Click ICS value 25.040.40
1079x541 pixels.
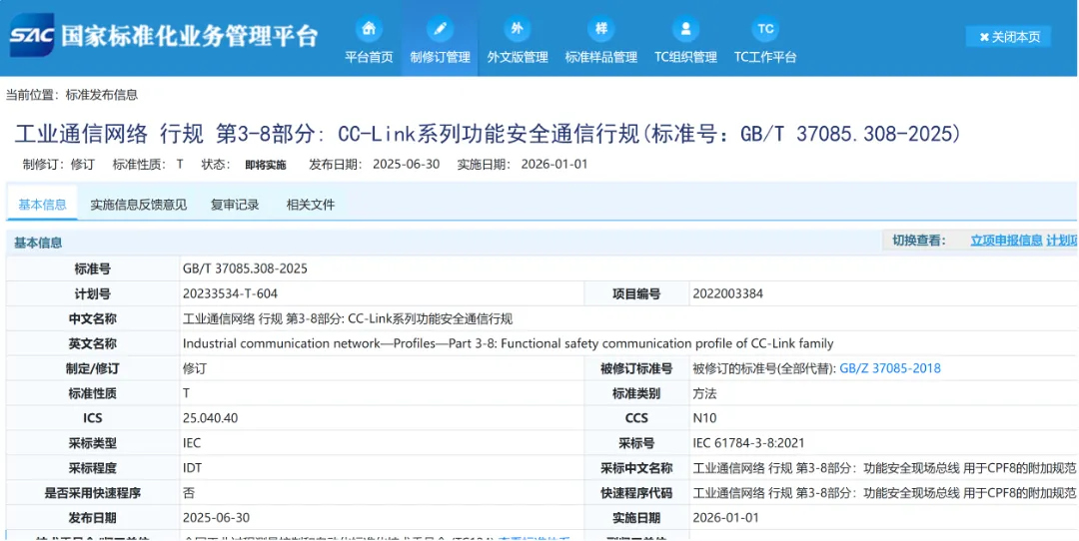211,418
